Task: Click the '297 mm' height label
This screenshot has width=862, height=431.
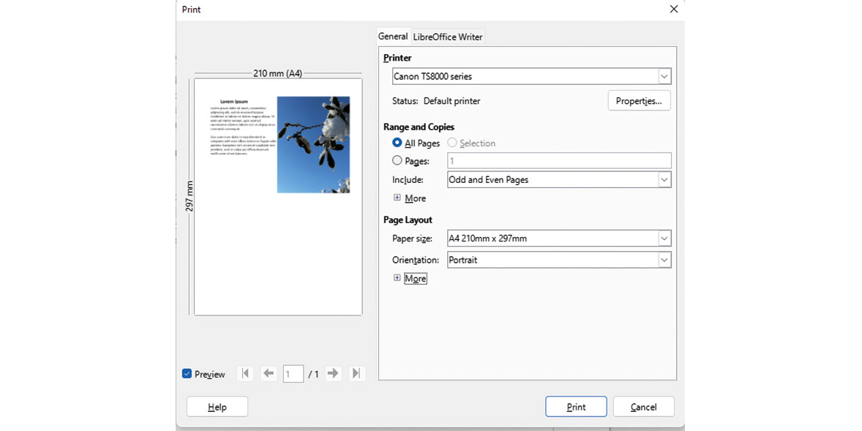Action: 189,196
